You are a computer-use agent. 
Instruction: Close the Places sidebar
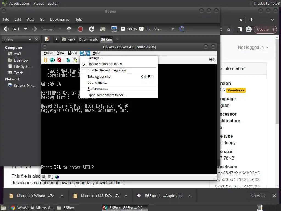tap(36, 39)
